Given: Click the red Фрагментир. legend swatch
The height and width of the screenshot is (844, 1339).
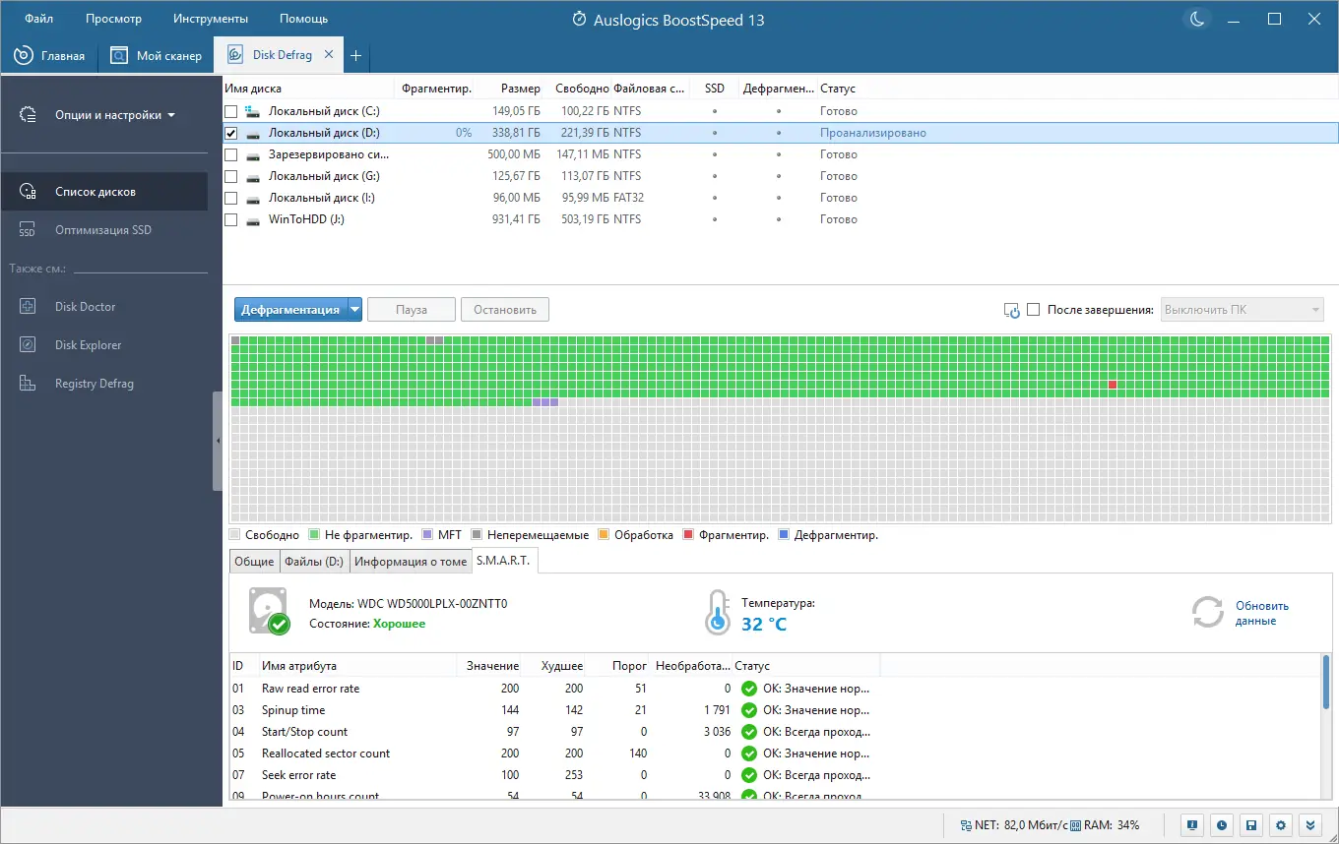Looking at the screenshot, I should [689, 535].
